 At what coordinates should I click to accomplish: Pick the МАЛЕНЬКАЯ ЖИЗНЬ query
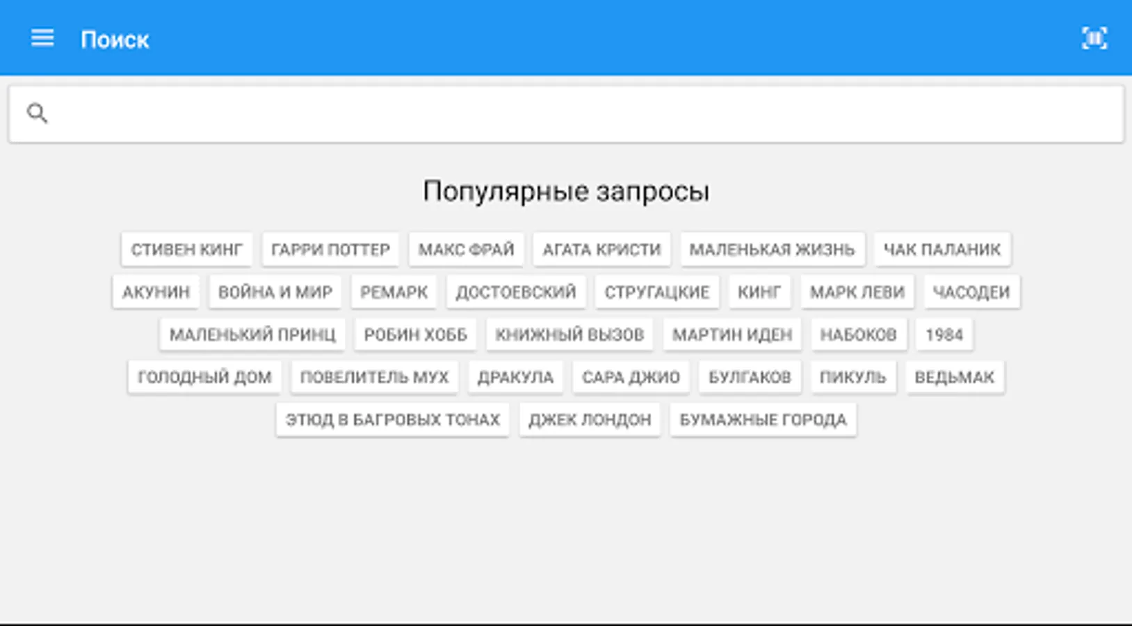click(x=772, y=249)
